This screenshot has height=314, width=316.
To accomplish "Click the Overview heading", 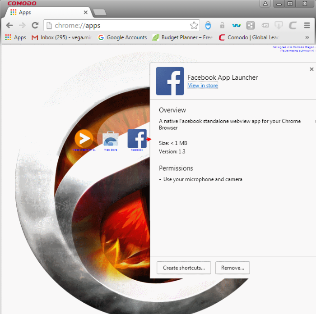I will (172, 110).
